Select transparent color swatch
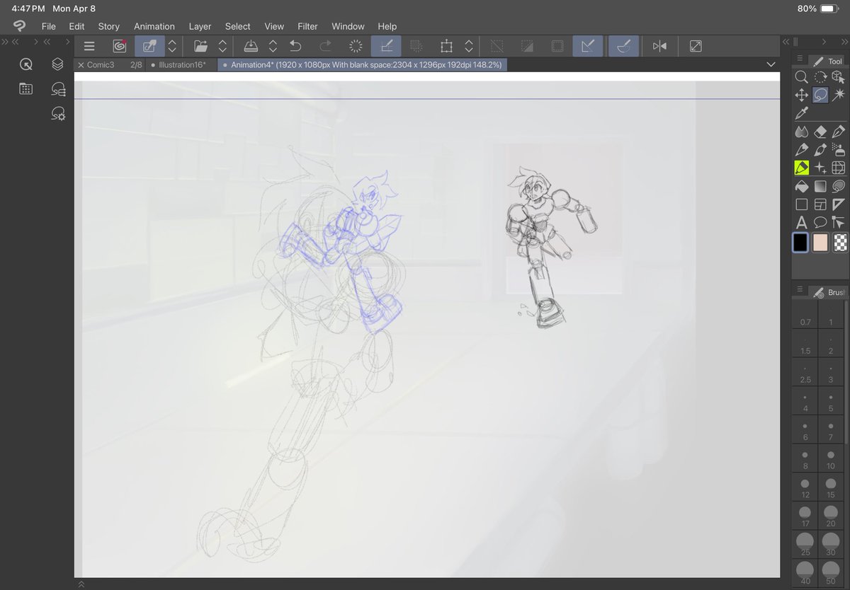 840,243
